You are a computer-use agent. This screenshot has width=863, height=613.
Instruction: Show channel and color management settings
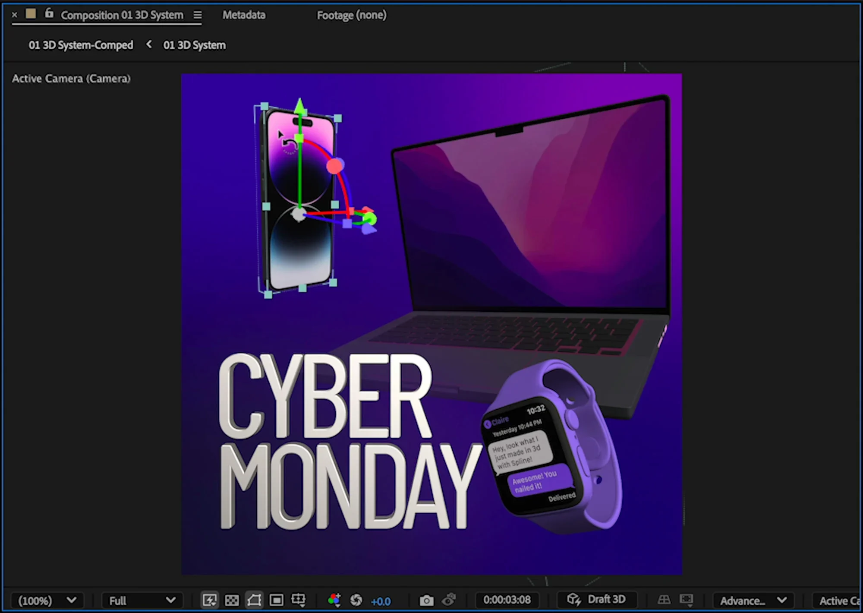pos(334,600)
